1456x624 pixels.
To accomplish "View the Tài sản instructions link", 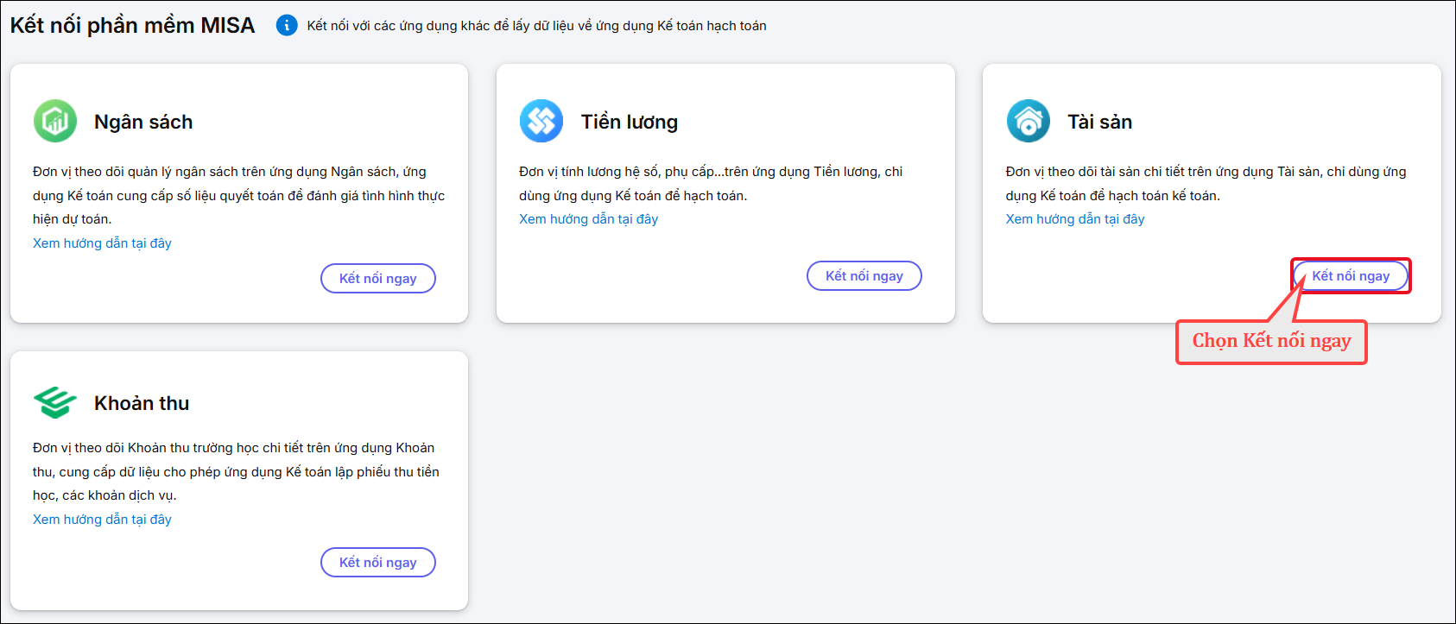I will (1075, 219).
